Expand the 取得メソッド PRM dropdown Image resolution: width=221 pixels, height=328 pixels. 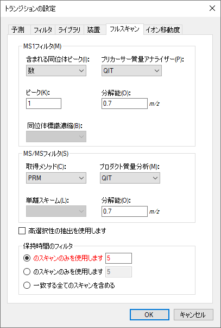(x=56, y=178)
